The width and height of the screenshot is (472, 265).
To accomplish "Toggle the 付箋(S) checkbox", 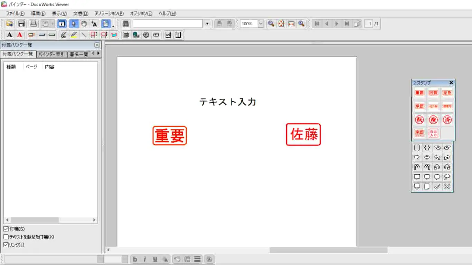I will [x=6, y=229].
